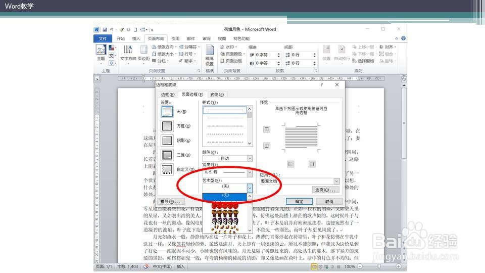Click the Selection Pane (选择窗格) button
This screenshot has height=273, width=485.
pyautogui.click(x=363, y=61)
